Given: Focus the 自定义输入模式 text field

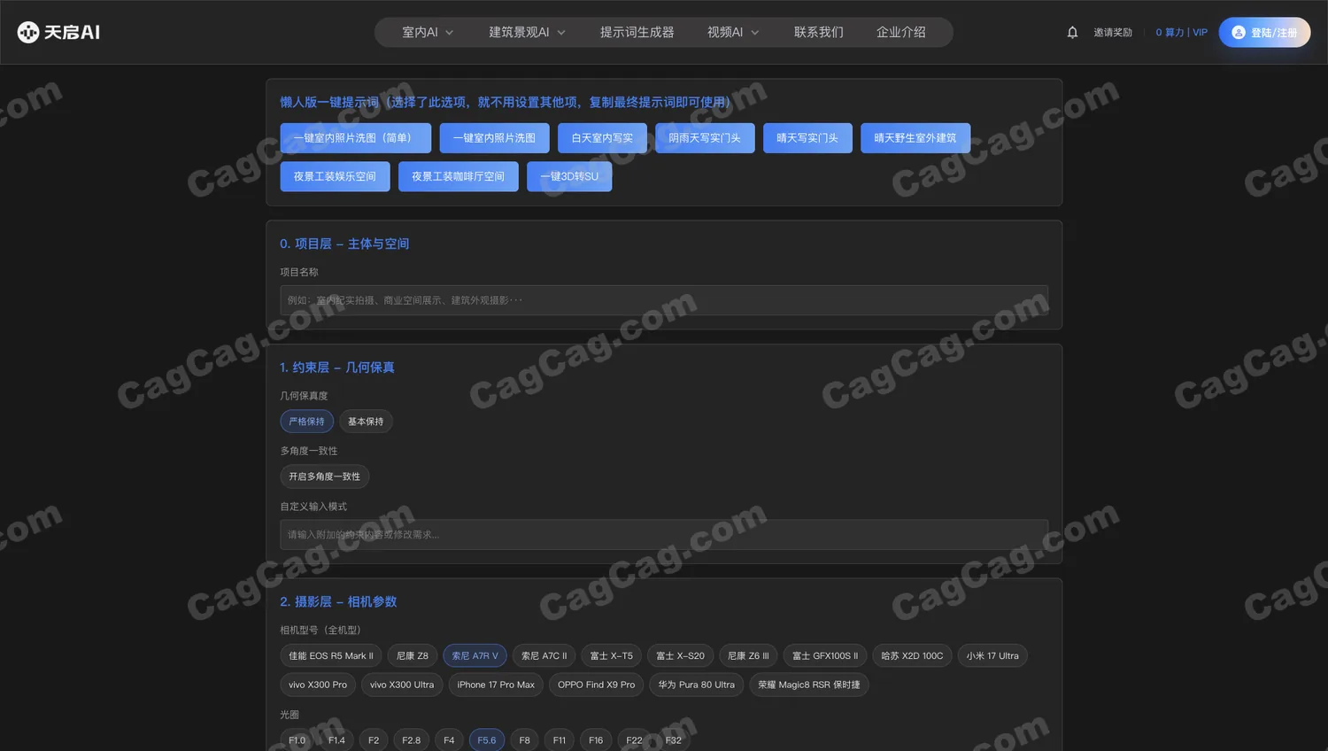Looking at the screenshot, I should (664, 534).
